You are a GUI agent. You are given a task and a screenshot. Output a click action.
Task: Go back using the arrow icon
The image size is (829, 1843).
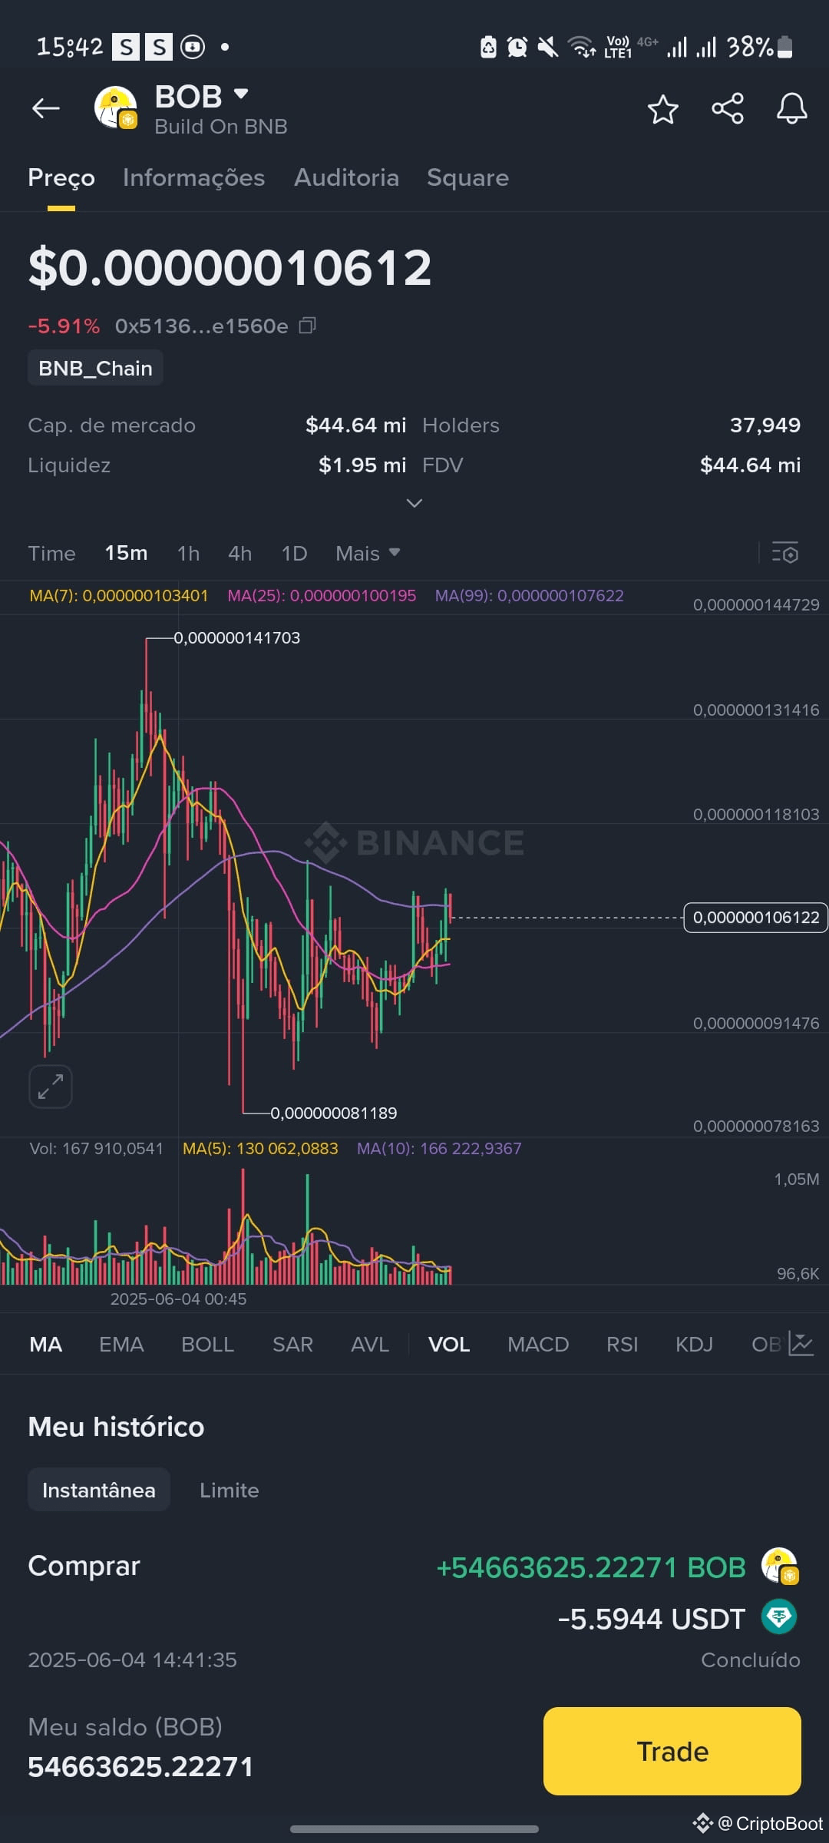coord(46,108)
